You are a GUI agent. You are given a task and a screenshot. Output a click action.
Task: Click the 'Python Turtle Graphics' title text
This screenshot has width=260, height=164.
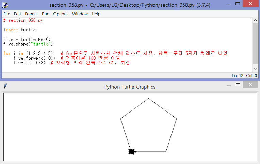point(130,87)
